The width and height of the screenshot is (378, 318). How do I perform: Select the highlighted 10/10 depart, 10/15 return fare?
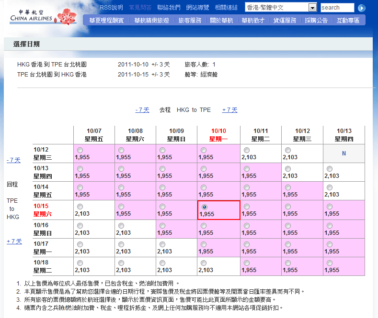tap(206, 207)
